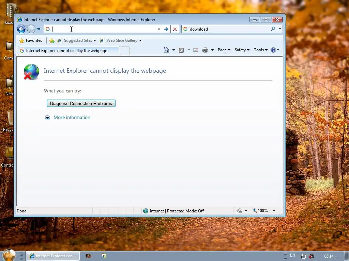Screen dimensions: 349x261
Task: Open the Page menu
Action: tap(224, 50)
